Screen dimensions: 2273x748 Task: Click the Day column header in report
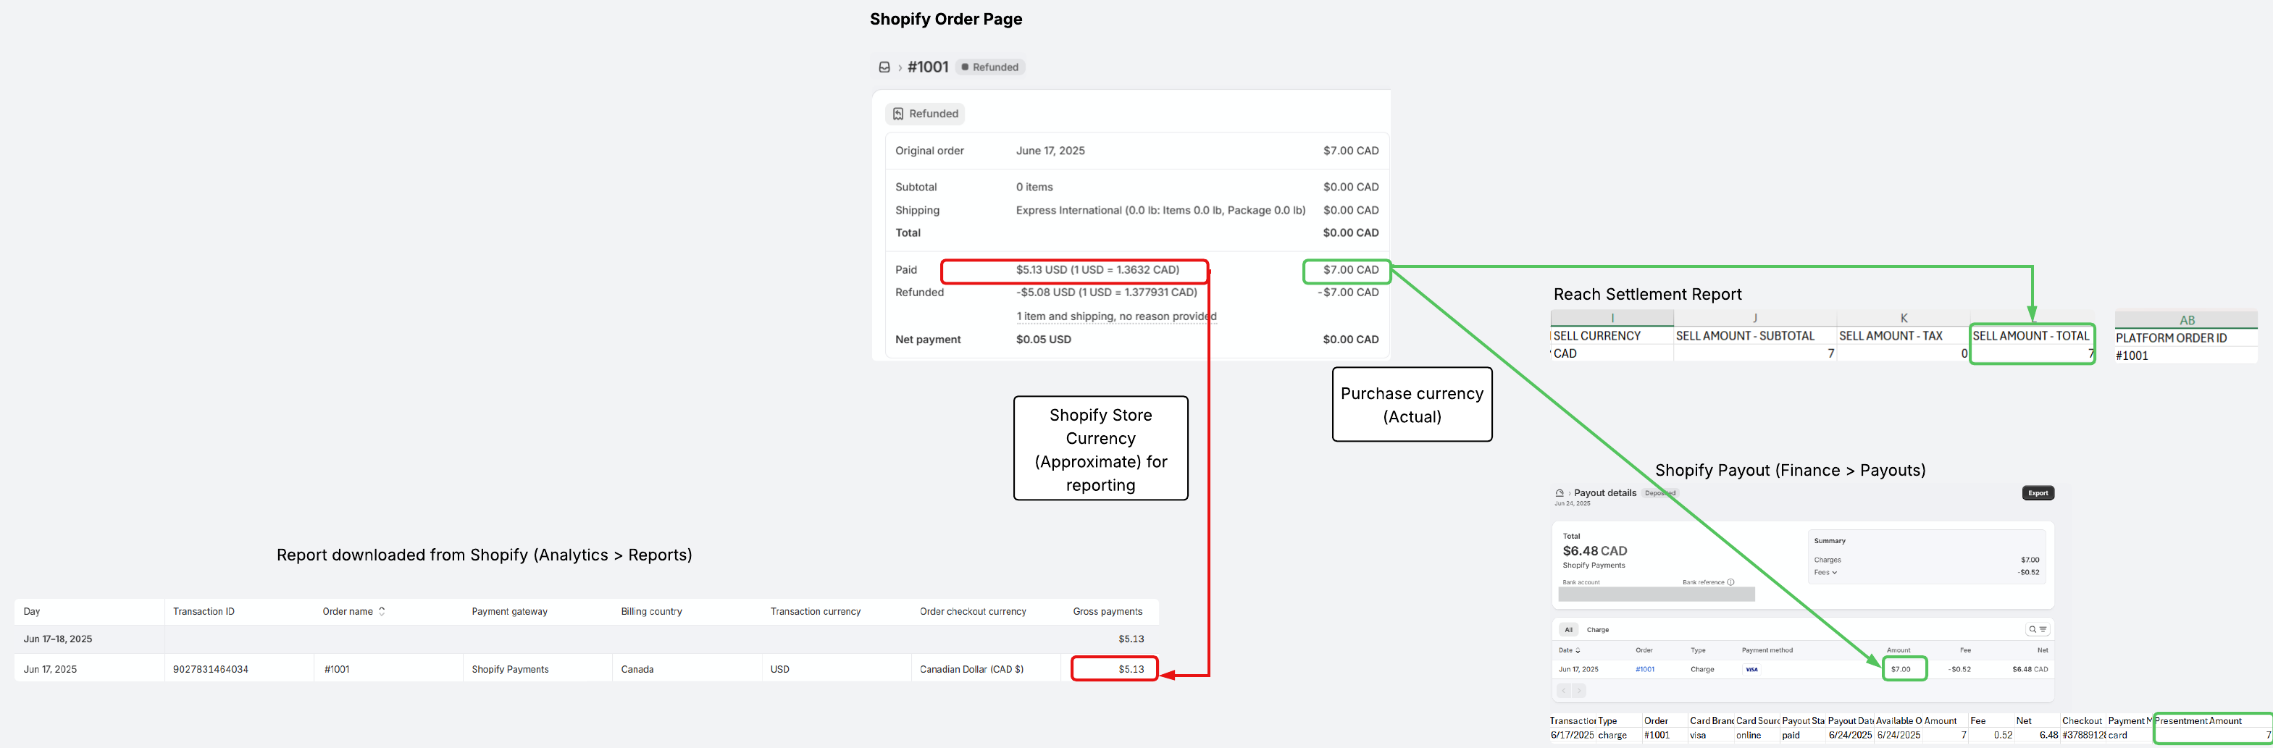pos(32,611)
